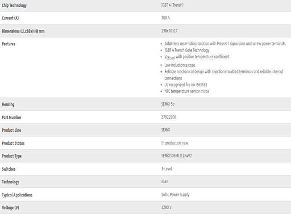Image resolution: width=291 pixels, height=214 pixels.
Task: Click the 3-Level switches value
Action: pyautogui.click(x=166, y=169)
